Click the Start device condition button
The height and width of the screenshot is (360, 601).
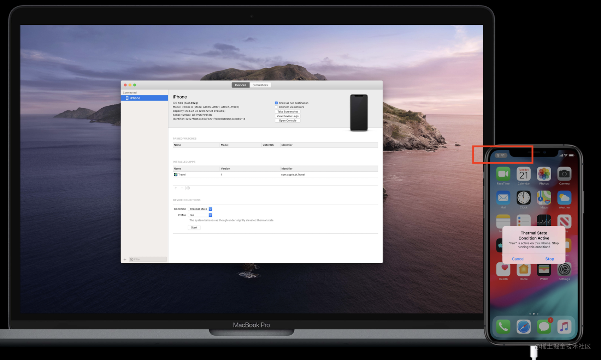pyautogui.click(x=194, y=227)
